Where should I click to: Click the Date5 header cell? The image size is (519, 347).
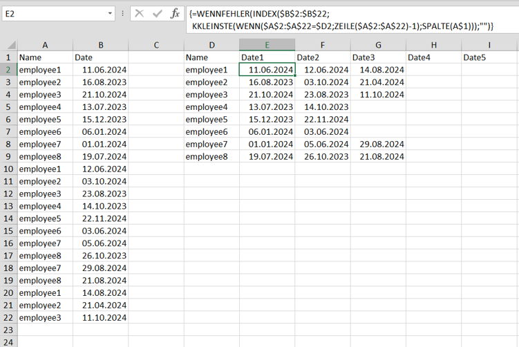pyautogui.click(x=489, y=57)
